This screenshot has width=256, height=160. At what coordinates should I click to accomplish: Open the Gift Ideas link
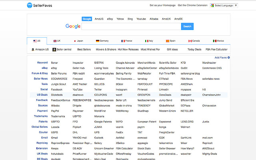click(172, 50)
